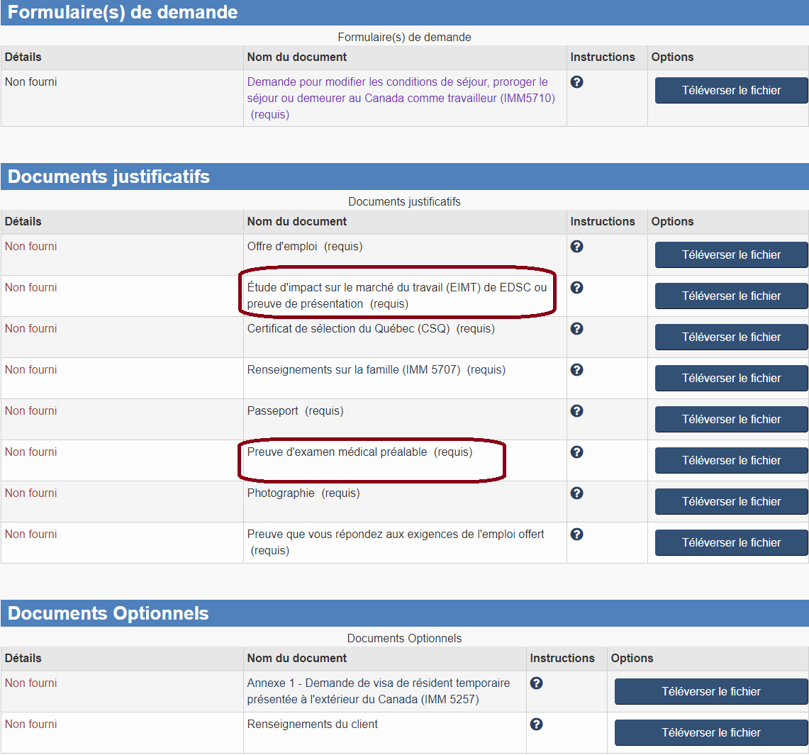
Task: Select 'Certificat de sélection du Québec (CSQ)' text
Action: pos(348,329)
